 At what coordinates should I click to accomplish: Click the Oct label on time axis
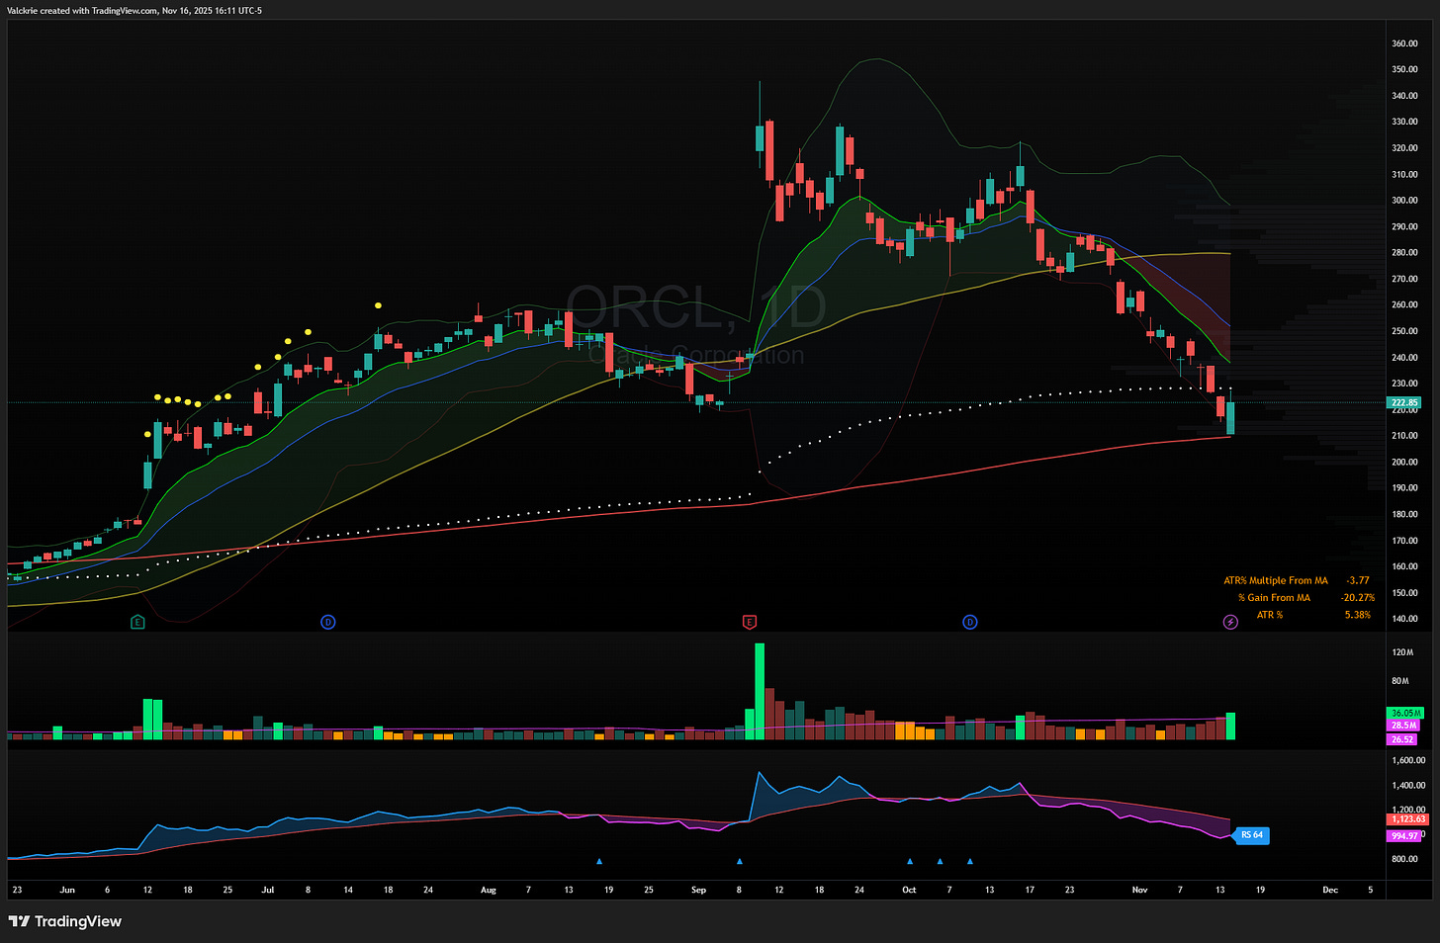(909, 890)
